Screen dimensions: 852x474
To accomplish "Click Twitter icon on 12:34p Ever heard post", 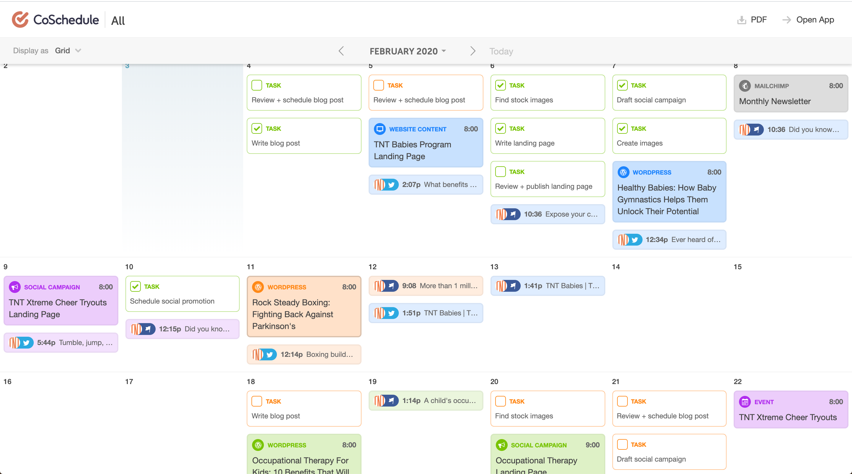I will click(635, 239).
